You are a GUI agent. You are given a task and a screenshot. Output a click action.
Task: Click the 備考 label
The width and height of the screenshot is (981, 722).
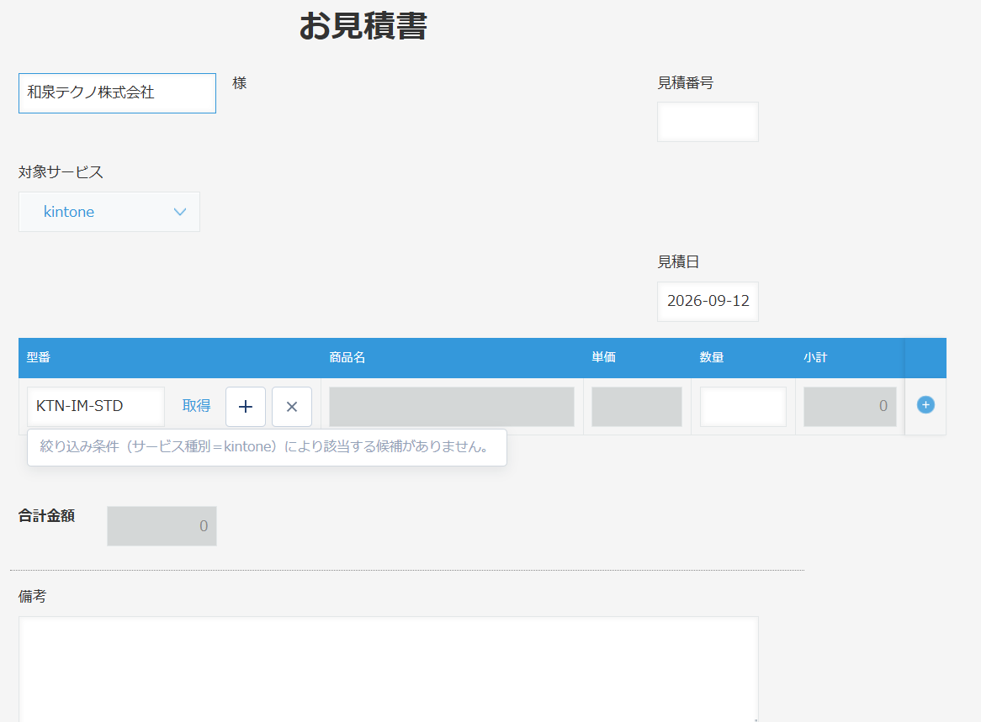pos(32,597)
